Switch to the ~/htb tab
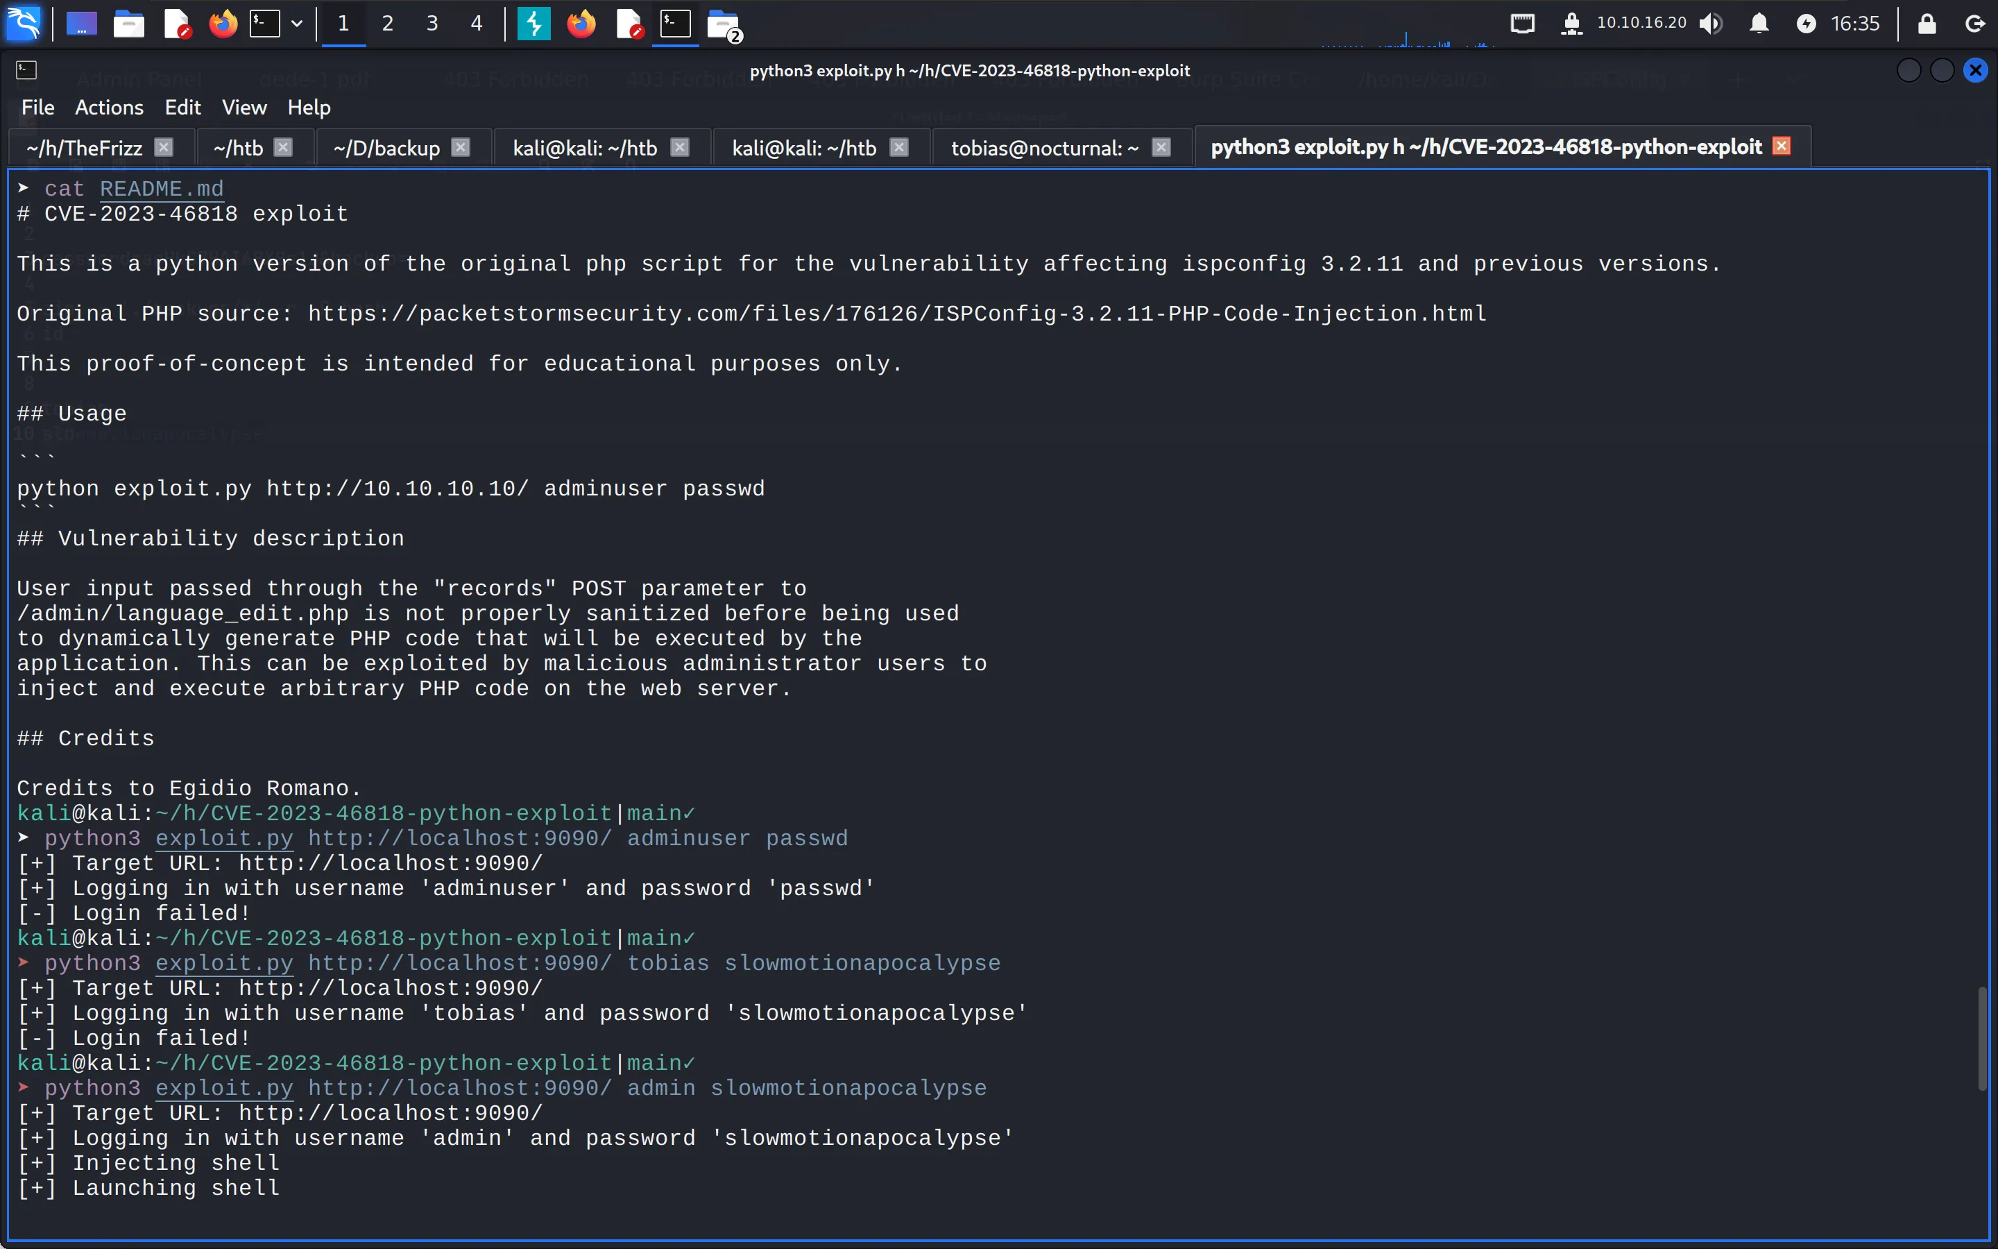1998x1249 pixels. pos(238,148)
